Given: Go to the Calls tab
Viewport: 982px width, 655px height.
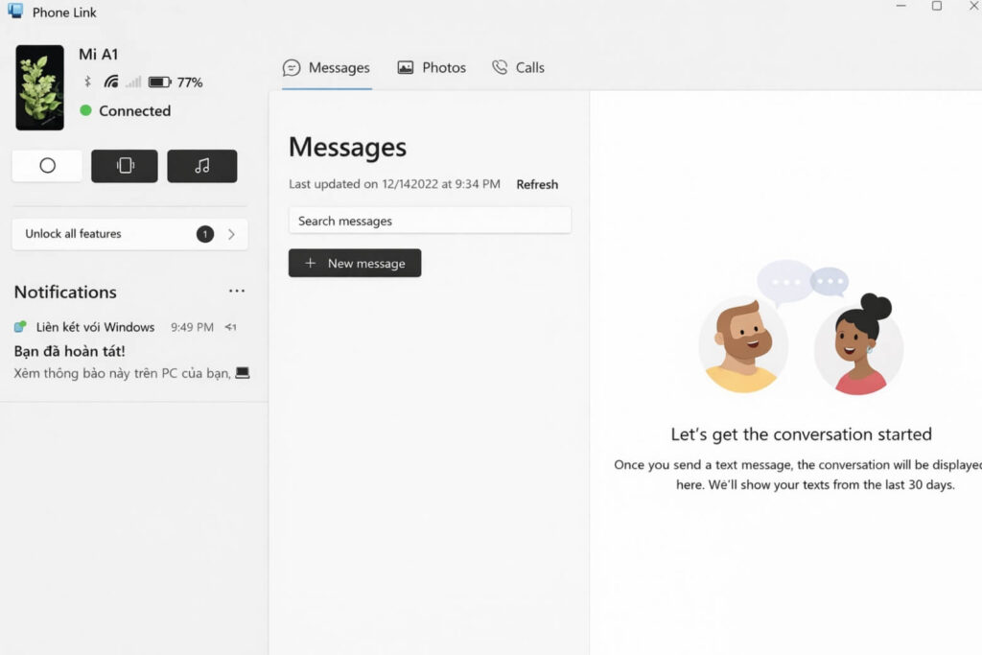Looking at the screenshot, I should pos(518,68).
